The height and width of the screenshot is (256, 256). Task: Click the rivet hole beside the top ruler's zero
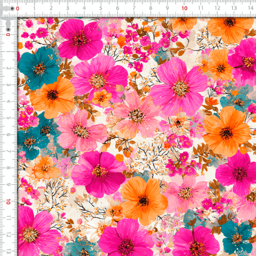point(12,9)
